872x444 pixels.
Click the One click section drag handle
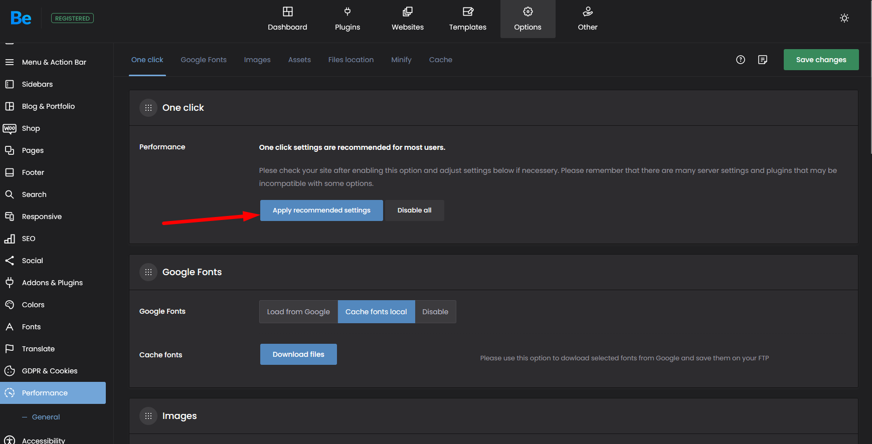pos(148,108)
